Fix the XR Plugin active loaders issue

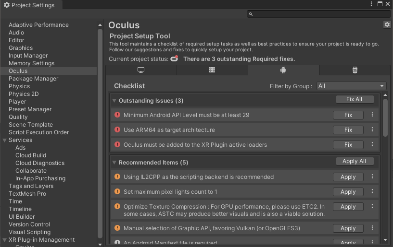pyautogui.click(x=348, y=145)
